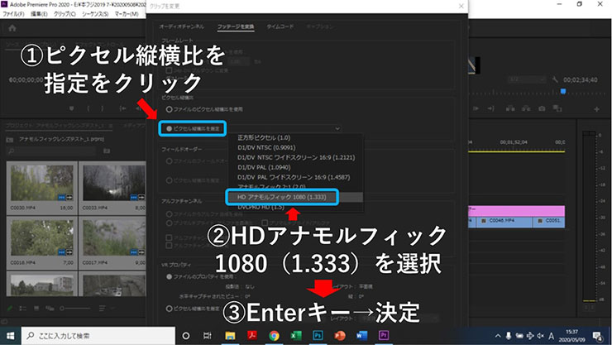Open Program monitor playback resolution dropdown
The height and width of the screenshot is (345, 612).
527,79
